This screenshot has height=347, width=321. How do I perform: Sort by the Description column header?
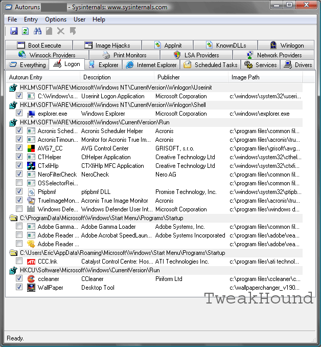[117, 77]
